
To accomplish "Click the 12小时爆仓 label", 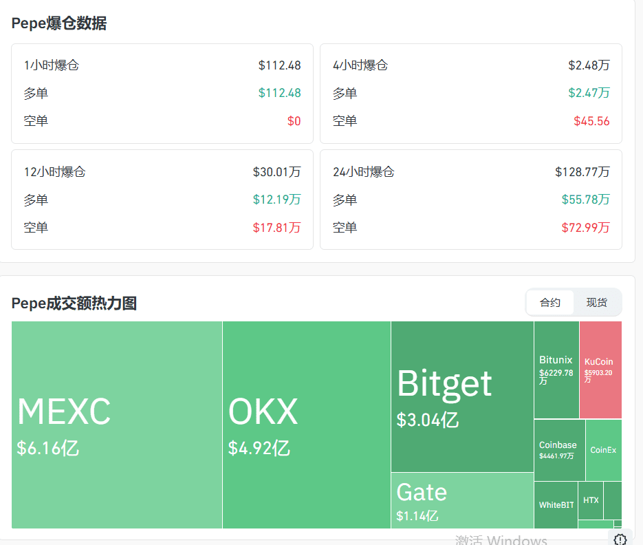I will tap(55, 172).
